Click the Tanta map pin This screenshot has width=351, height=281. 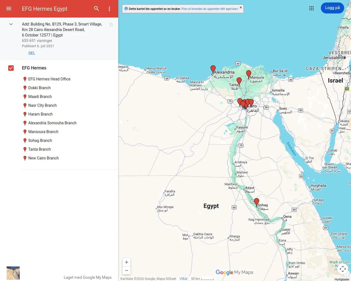239,81
